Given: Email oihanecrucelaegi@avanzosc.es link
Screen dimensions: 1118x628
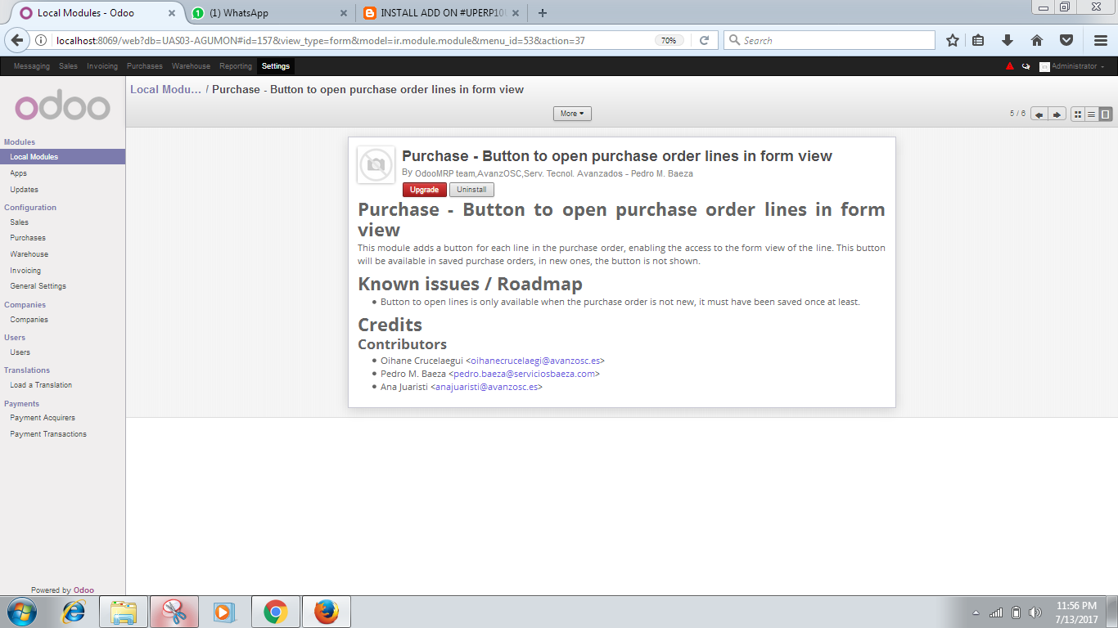Looking at the screenshot, I should pos(535,361).
